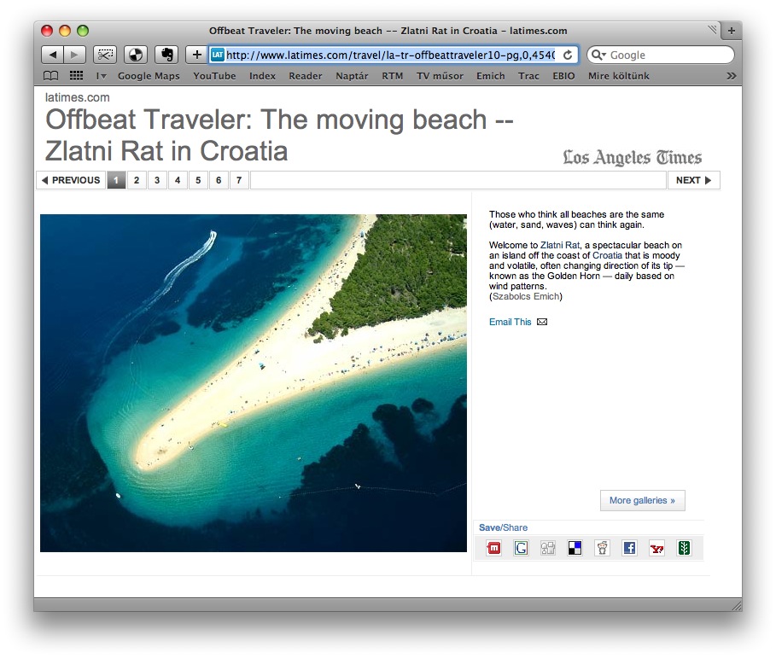Show more bookmarks with double chevron
776x658 pixels.
click(731, 76)
